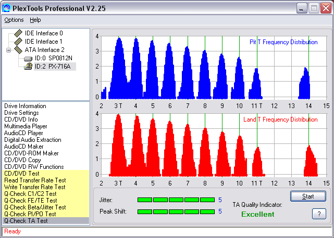Viewport: 334px width, 238px height.
Task: Click the PlexTools title bar icon
Action: [6, 8]
